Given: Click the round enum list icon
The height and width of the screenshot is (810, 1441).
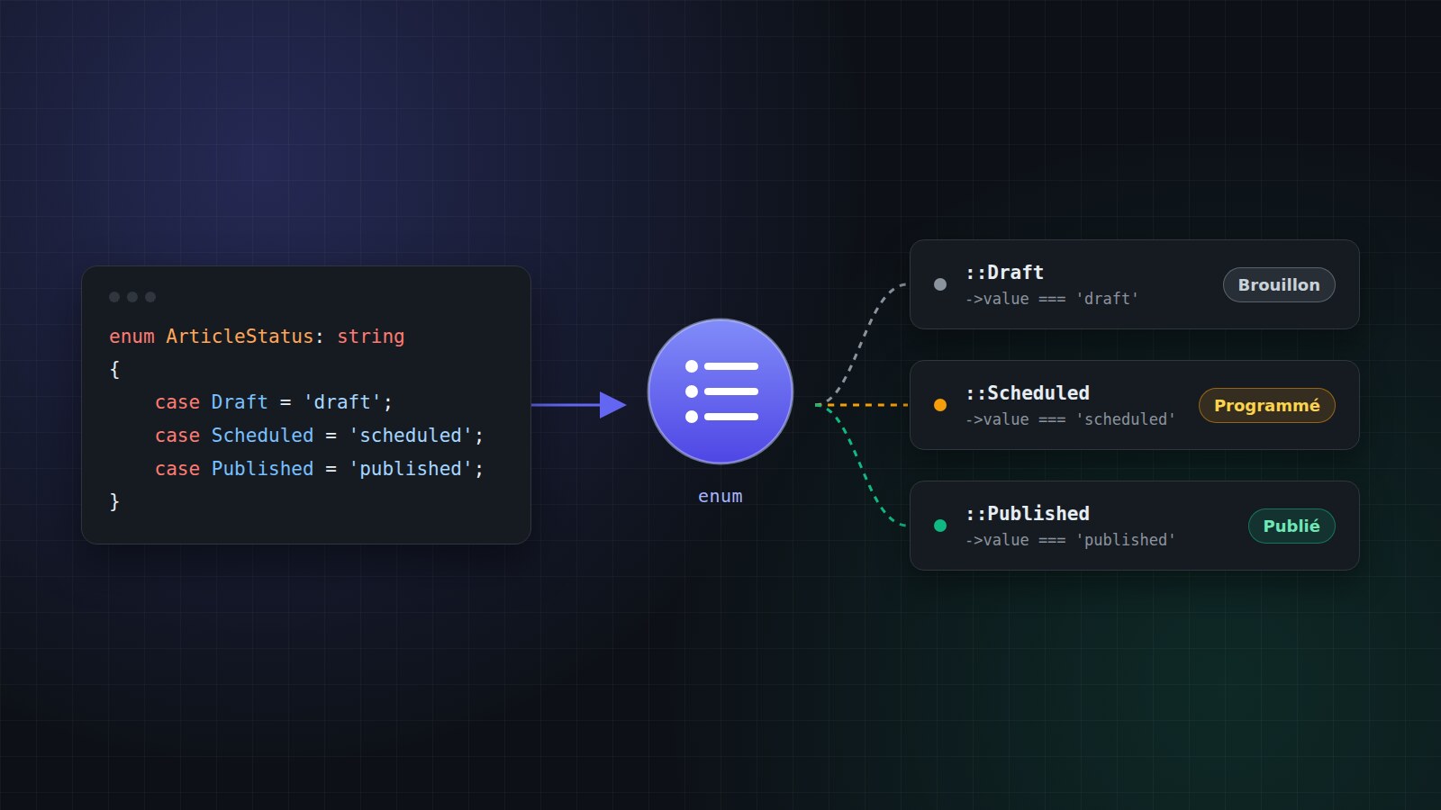Looking at the screenshot, I should pos(720,391).
